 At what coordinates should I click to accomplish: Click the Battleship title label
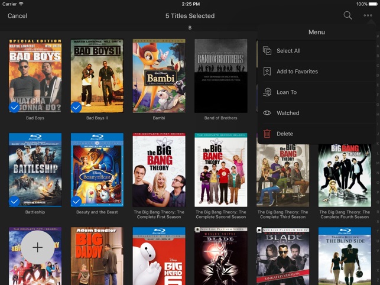(35, 212)
